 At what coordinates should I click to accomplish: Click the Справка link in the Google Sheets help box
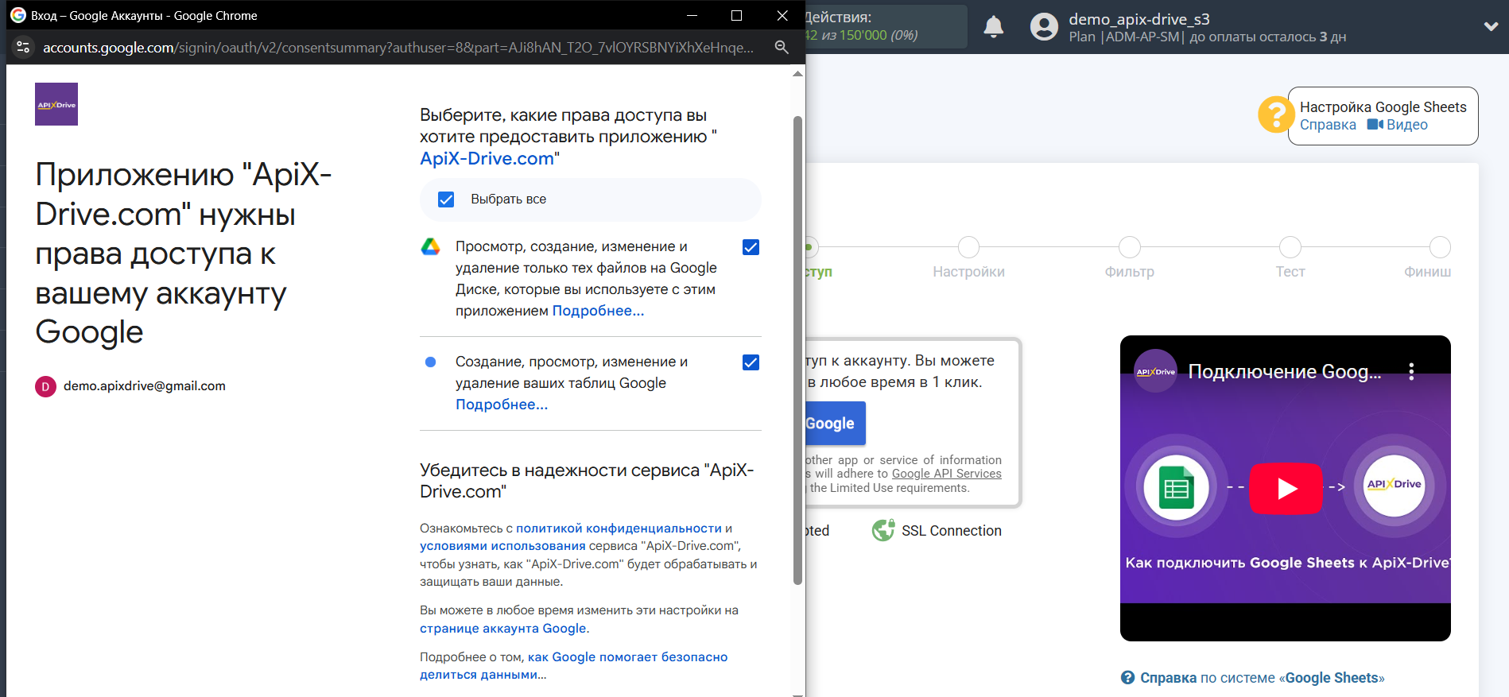[1328, 125]
